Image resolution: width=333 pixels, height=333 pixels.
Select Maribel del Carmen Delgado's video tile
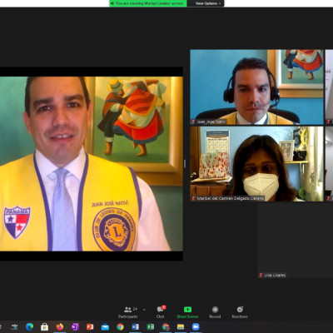click(256, 164)
